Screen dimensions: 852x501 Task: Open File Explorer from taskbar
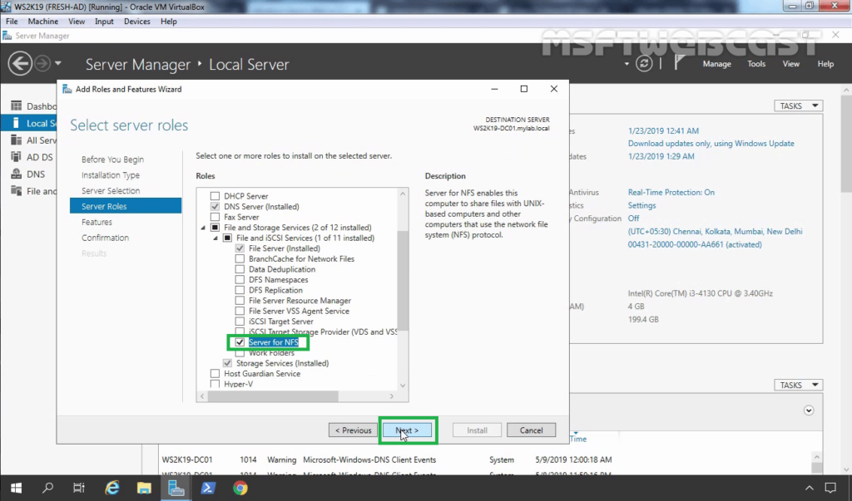pyautogui.click(x=144, y=488)
